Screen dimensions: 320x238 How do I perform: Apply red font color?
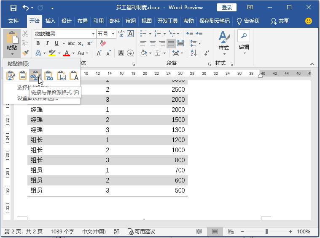coord(67,53)
